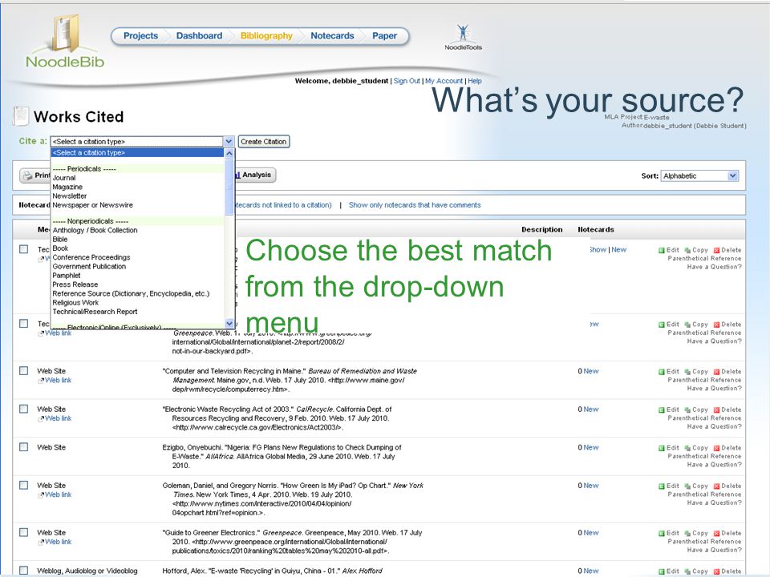
Task: Click the Create Citation button
Action: (264, 141)
